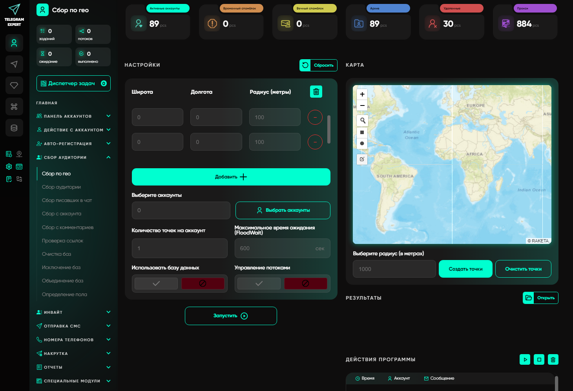Click the Удаленные accounts card icon
This screenshot has height=391, width=573.
tap(432, 24)
